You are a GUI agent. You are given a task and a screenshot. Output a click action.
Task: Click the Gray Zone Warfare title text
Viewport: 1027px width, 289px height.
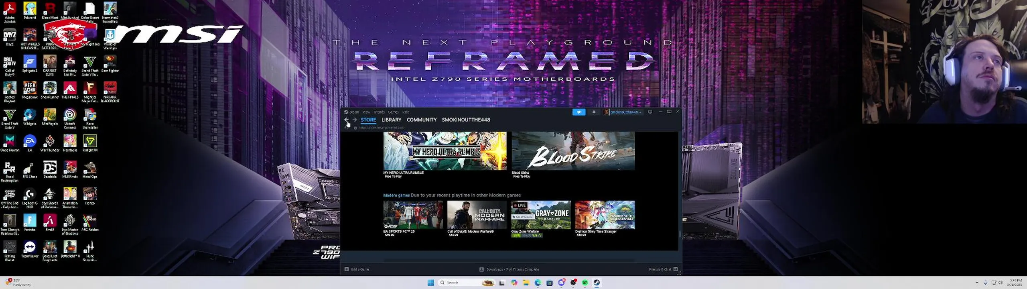coord(525,232)
